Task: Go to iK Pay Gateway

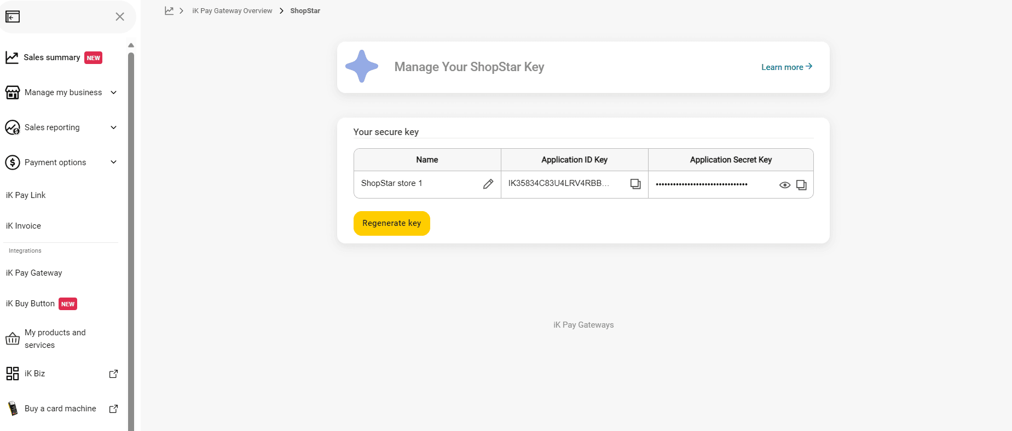Action: pos(34,273)
